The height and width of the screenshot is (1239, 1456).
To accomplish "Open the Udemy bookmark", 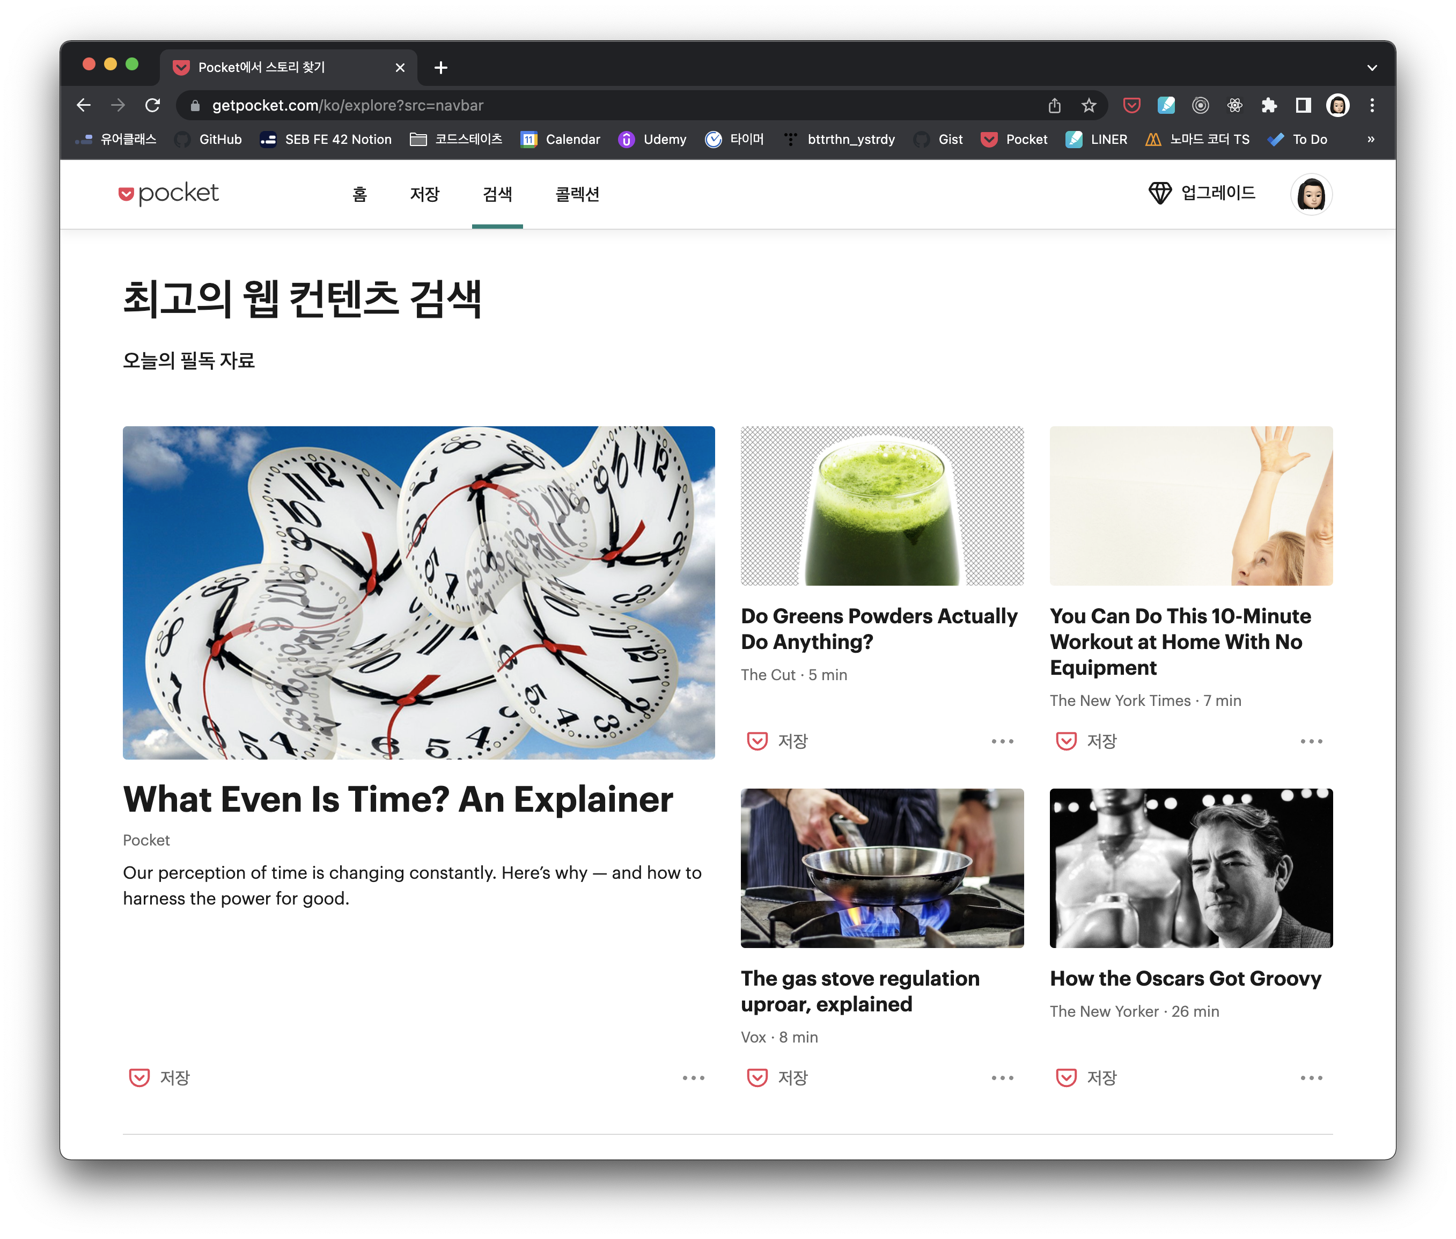I will point(652,139).
